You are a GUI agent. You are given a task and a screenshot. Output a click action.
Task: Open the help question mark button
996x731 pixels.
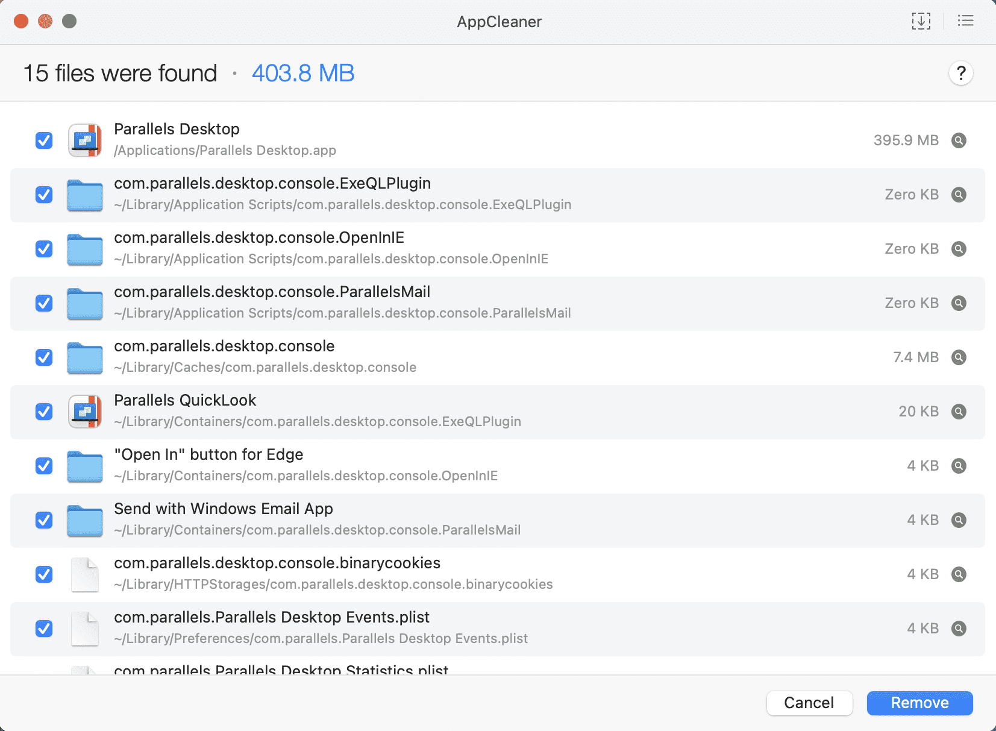point(961,74)
